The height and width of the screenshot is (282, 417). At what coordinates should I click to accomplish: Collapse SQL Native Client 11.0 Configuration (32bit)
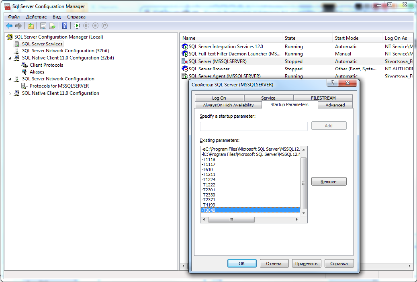pyautogui.click(x=10, y=58)
